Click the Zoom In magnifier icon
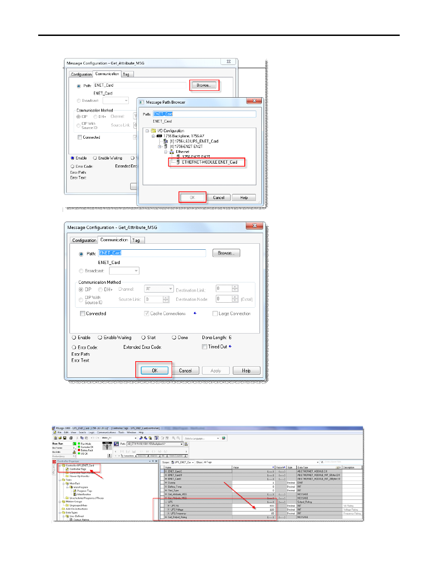439x569 pixels. pyautogui.click(x=173, y=438)
